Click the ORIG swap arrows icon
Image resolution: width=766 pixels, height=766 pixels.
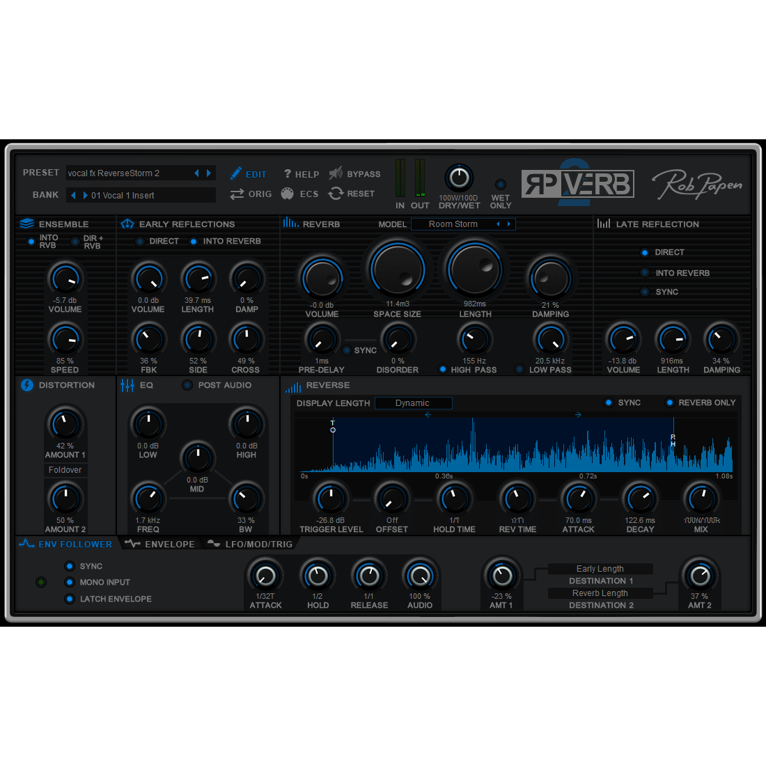tap(237, 194)
